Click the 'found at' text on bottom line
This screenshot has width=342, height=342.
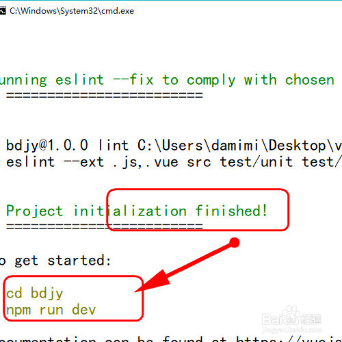pyautogui.click(x=194, y=339)
